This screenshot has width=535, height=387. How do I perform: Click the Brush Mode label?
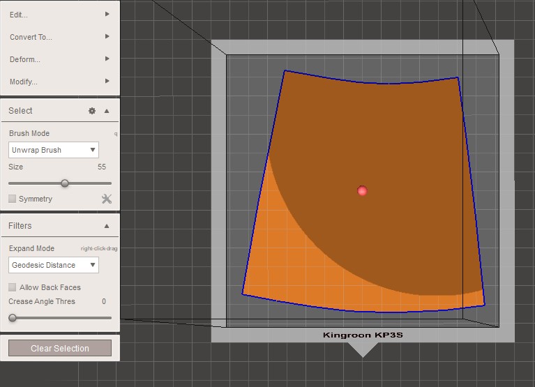(29, 133)
